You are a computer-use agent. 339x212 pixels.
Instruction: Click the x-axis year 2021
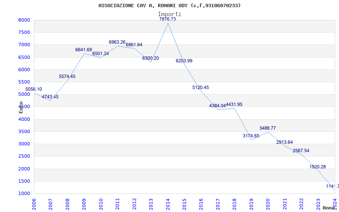[x=285, y=204]
